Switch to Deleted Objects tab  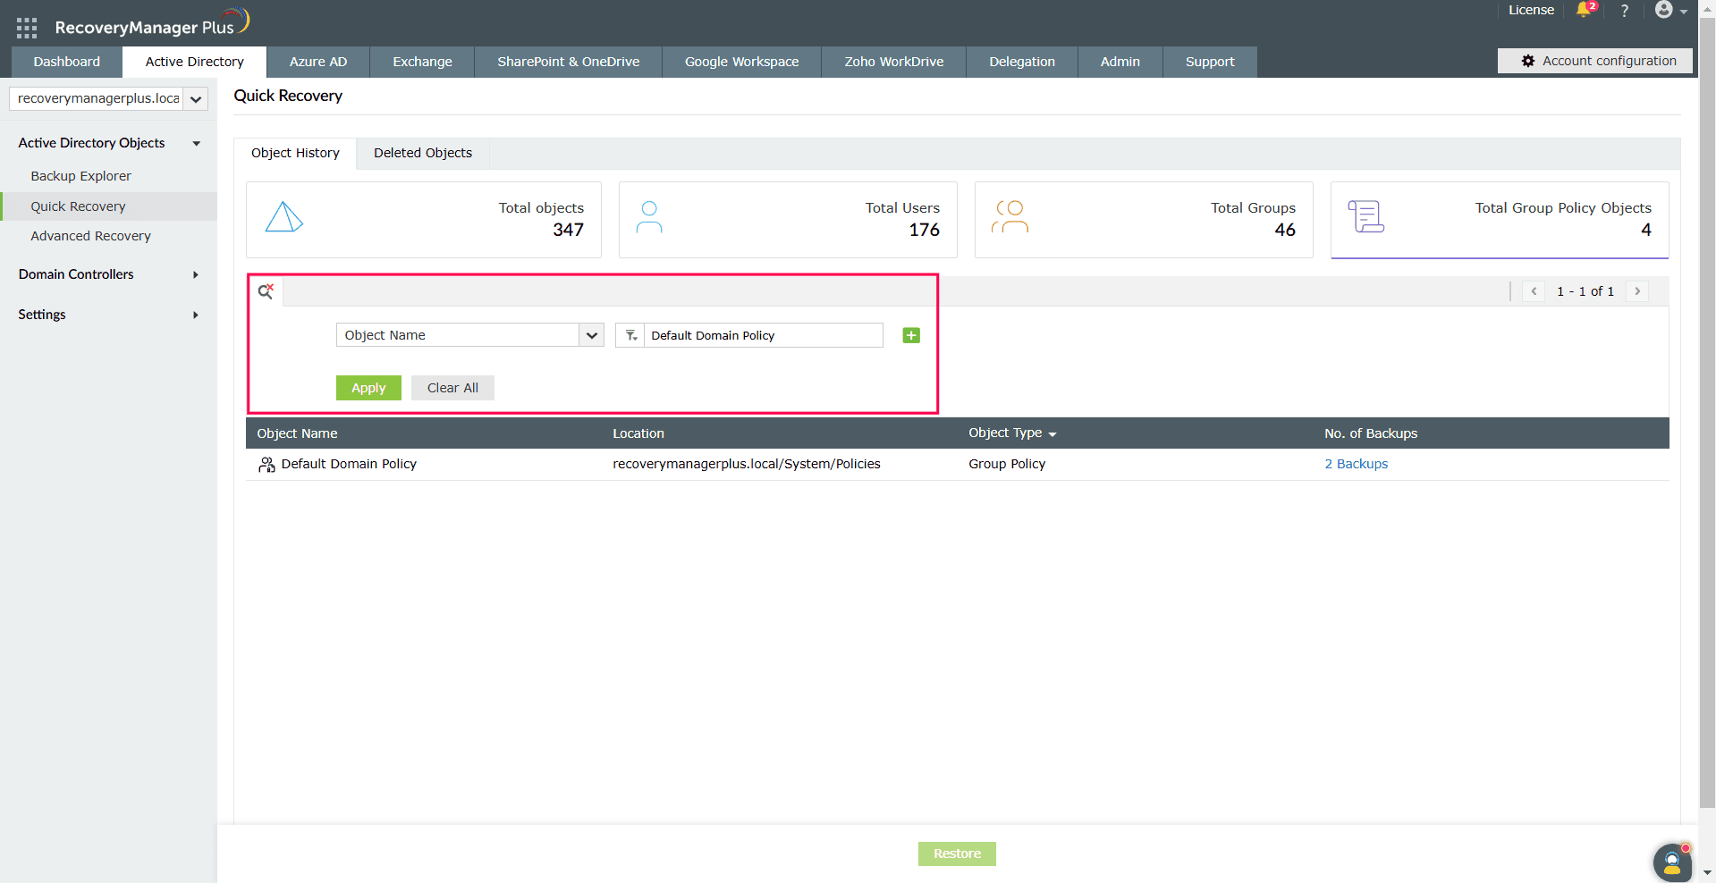coord(423,153)
